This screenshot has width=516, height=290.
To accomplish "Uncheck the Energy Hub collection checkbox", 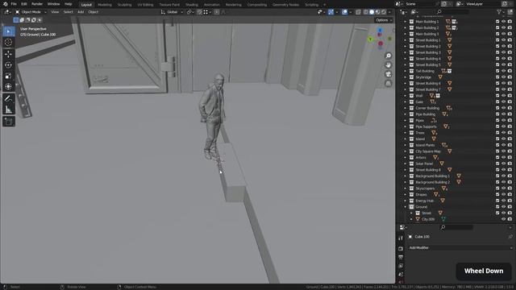I will pyautogui.click(x=497, y=201).
